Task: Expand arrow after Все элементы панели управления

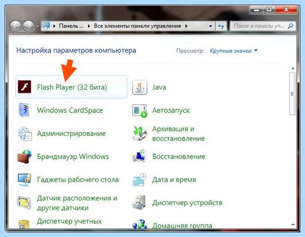Action: (x=186, y=26)
